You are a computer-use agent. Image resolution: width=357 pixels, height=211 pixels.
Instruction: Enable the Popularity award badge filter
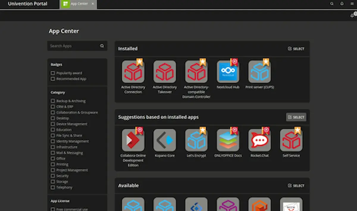(x=53, y=73)
